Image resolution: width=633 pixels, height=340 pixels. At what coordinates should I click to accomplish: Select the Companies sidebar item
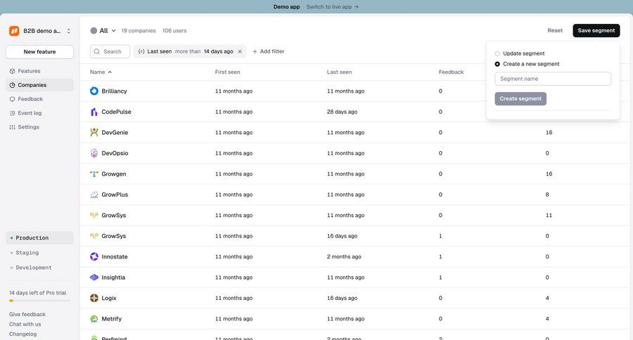click(39, 85)
